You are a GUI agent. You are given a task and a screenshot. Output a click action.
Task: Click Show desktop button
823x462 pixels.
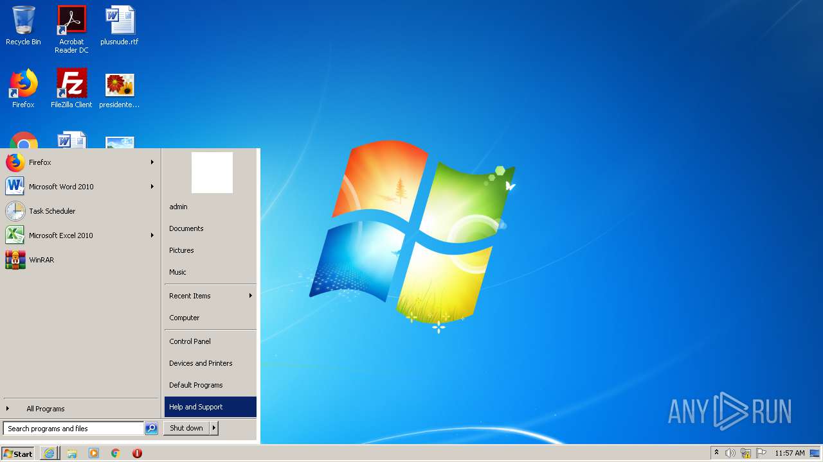pos(815,453)
